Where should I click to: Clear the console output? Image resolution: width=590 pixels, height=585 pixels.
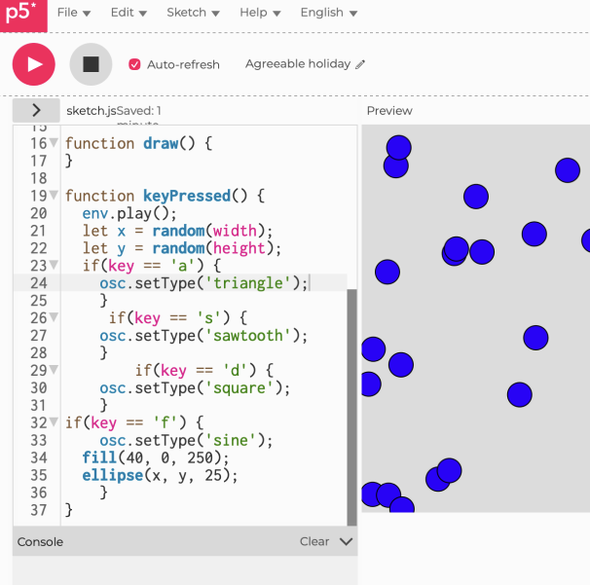(x=314, y=541)
